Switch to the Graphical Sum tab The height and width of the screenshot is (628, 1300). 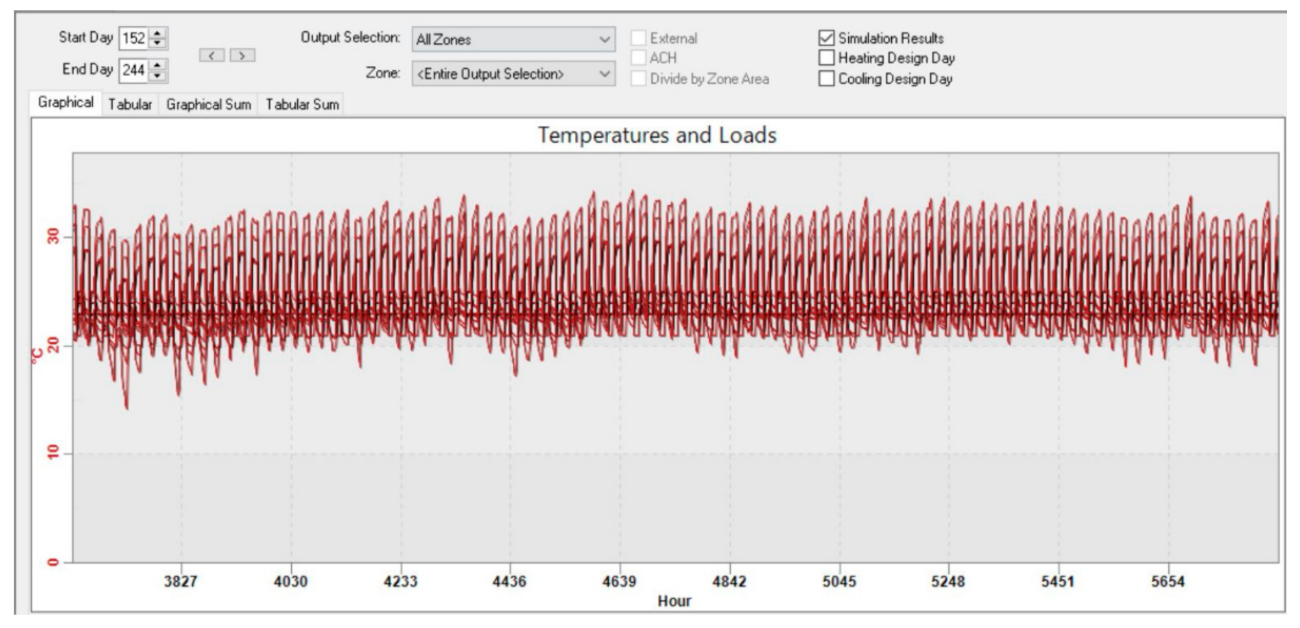(209, 104)
